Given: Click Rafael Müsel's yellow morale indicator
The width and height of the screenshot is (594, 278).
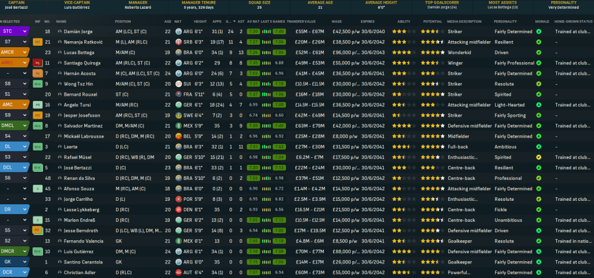Looking at the screenshot, I should tap(539, 157).
